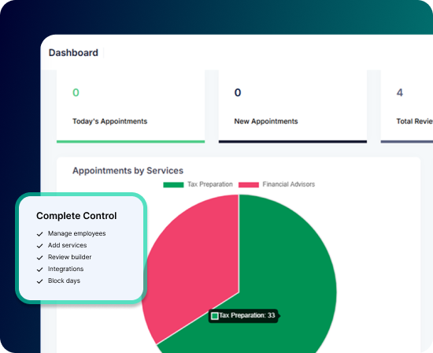Toggle the Financial Advisors legend color box
Screen dimensions: 433x353
pyautogui.click(x=249, y=184)
